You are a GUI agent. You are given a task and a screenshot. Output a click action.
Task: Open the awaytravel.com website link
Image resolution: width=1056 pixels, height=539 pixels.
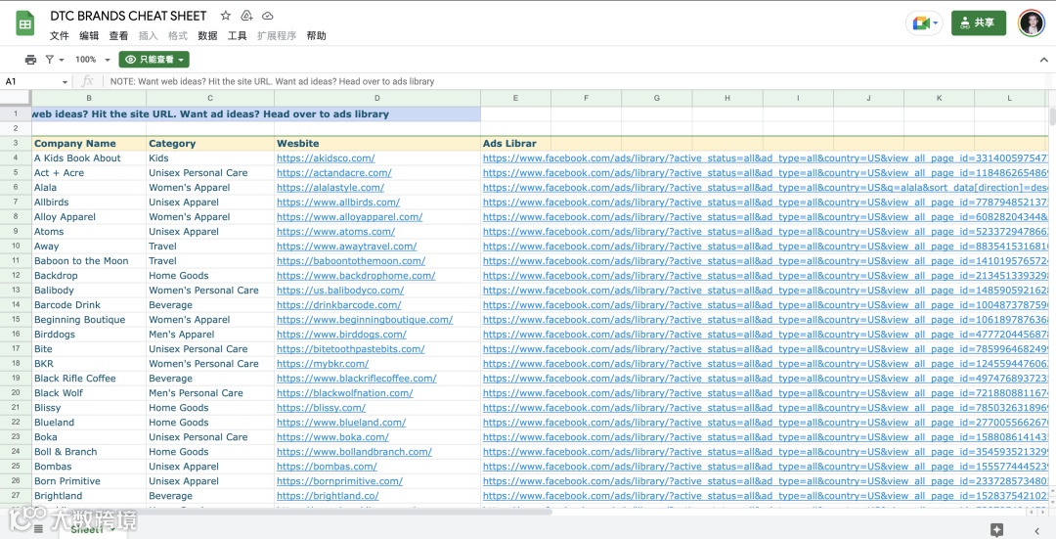click(347, 247)
